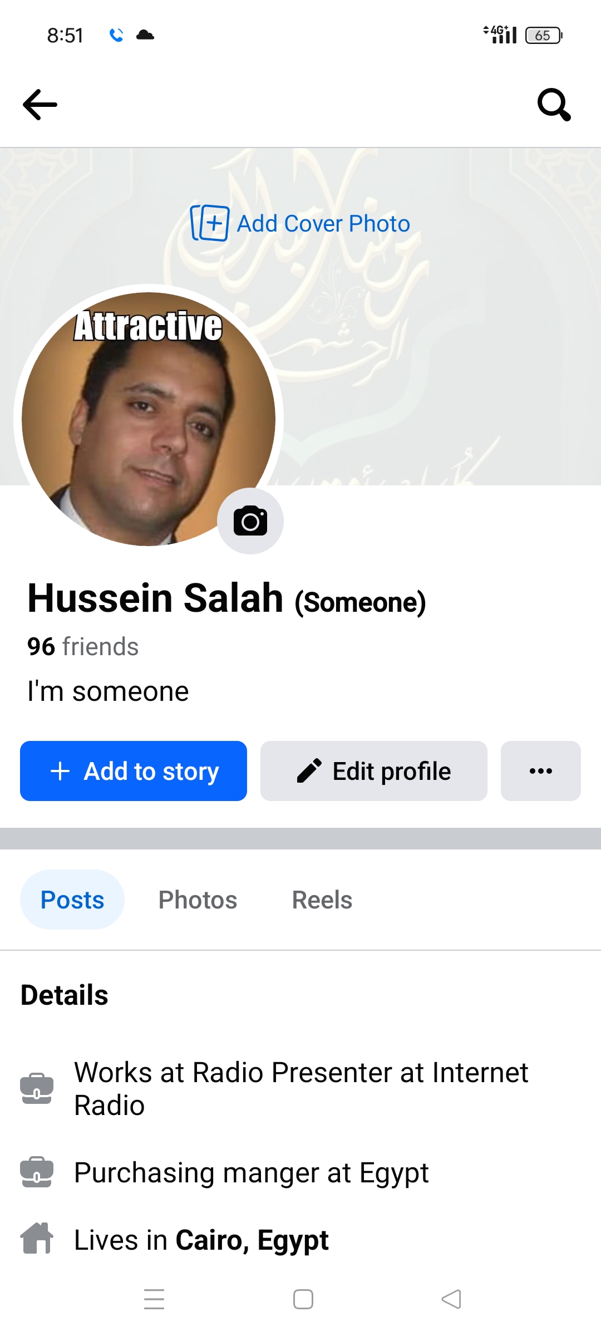Tap Android home square button

coord(303,1299)
